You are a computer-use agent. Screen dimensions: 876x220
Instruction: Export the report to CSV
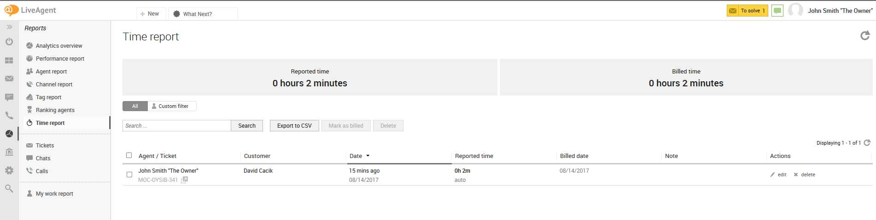pos(294,126)
